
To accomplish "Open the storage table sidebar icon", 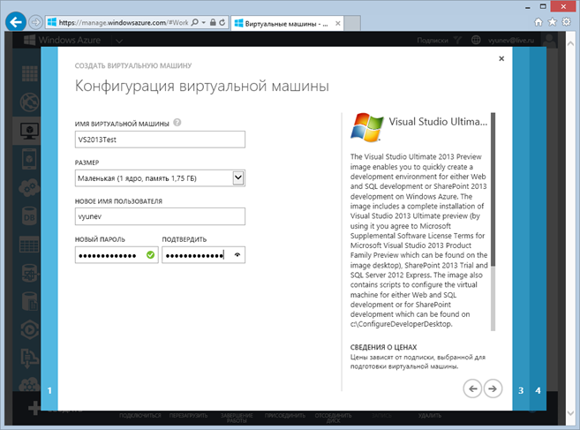I will pyautogui.click(x=29, y=245).
